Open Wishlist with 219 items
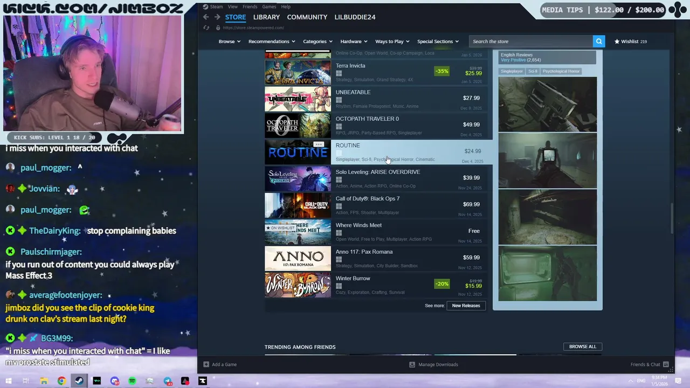This screenshot has width=690, height=388. (631, 41)
